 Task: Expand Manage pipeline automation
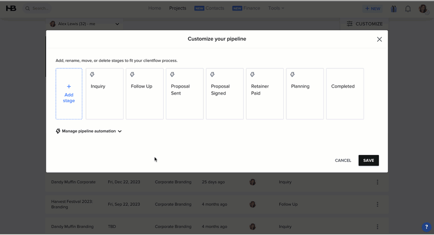coord(88,131)
